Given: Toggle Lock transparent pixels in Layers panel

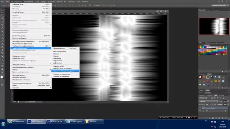Looking at the screenshot, I should pyautogui.click(x=207, y=105).
